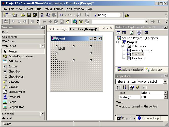Screen dimensions: 169x127
Task: Show events with the lightning bolt icon
Action: pyautogui.click(x=137, y=87)
